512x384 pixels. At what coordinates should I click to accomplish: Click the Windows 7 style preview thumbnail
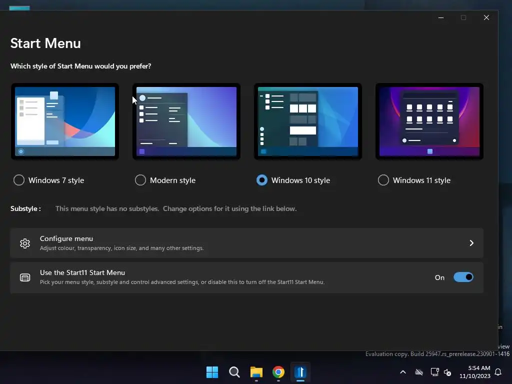[x=65, y=121]
